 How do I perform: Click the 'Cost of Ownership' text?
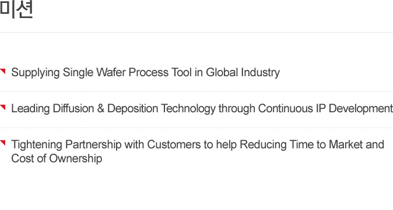coord(57,158)
